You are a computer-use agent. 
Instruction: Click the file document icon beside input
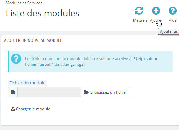click(x=13, y=92)
